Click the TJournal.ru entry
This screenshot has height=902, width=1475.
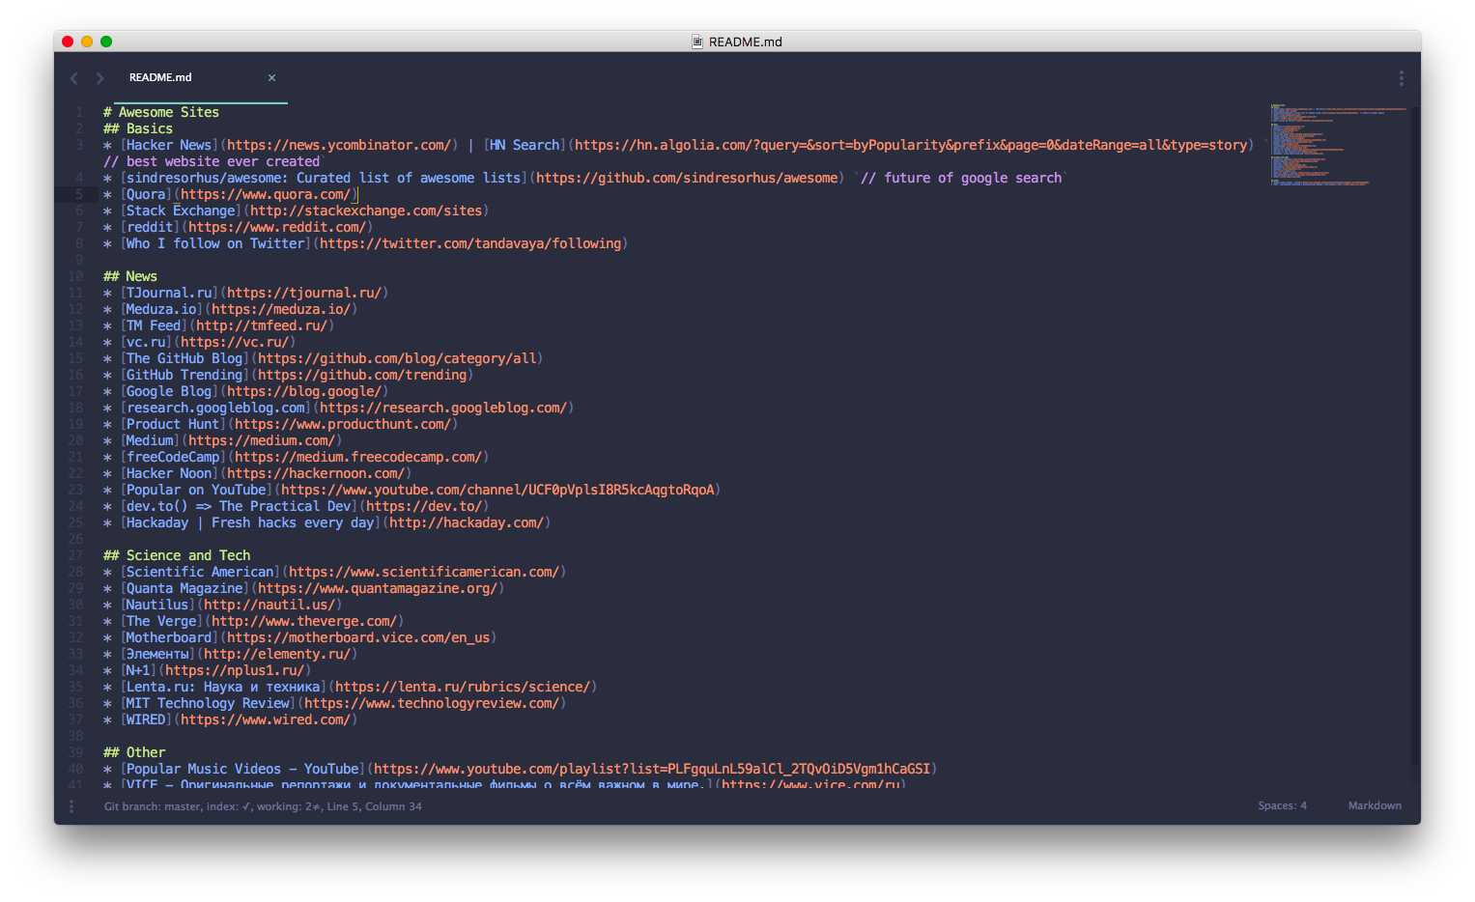[245, 293]
